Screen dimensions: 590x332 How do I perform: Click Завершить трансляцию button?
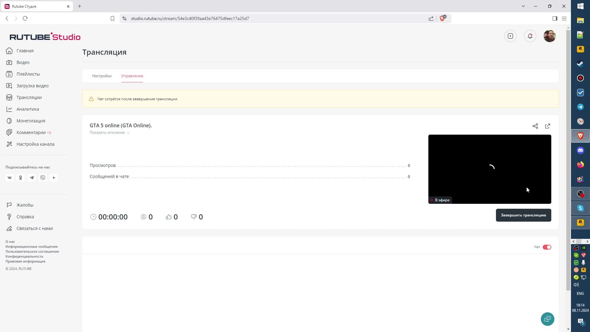523,215
